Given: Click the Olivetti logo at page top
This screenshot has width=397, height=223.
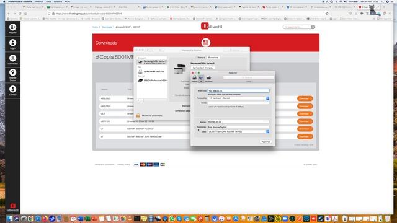Looking at the screenshot, I should point(212,26).
